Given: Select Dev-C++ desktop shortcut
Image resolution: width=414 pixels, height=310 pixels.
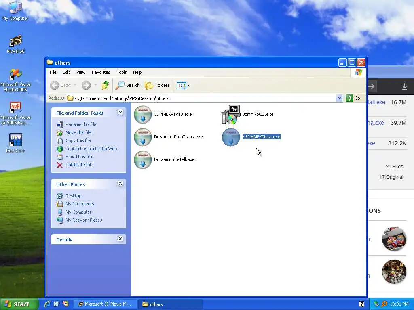Looking at the screenshot, I should (x=15, y=143).
